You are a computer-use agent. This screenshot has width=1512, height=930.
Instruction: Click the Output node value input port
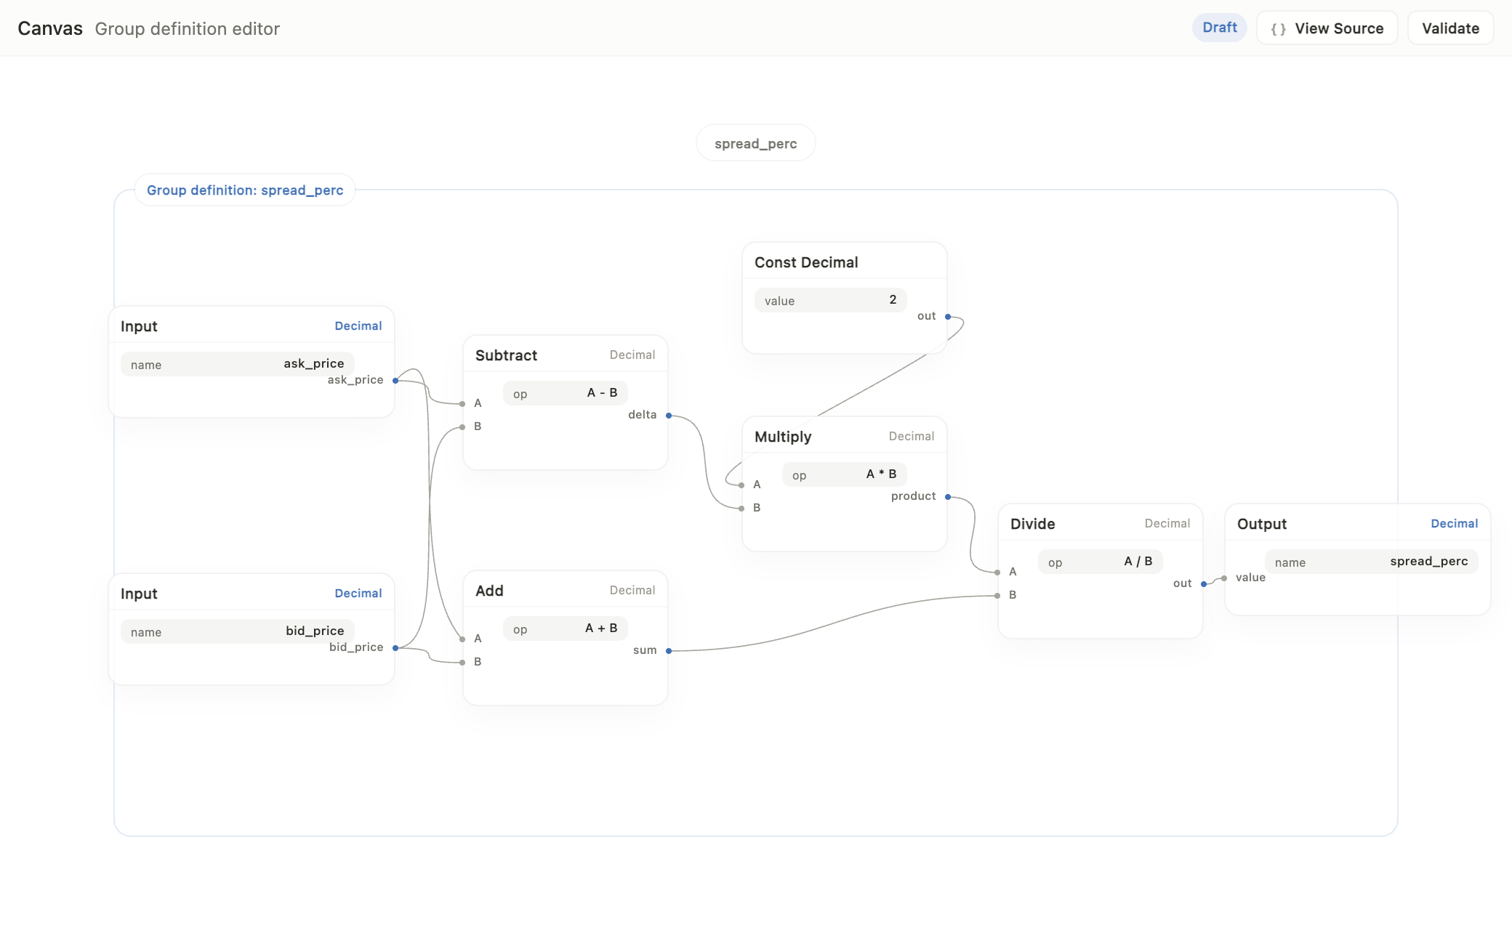pos(1224,578)
